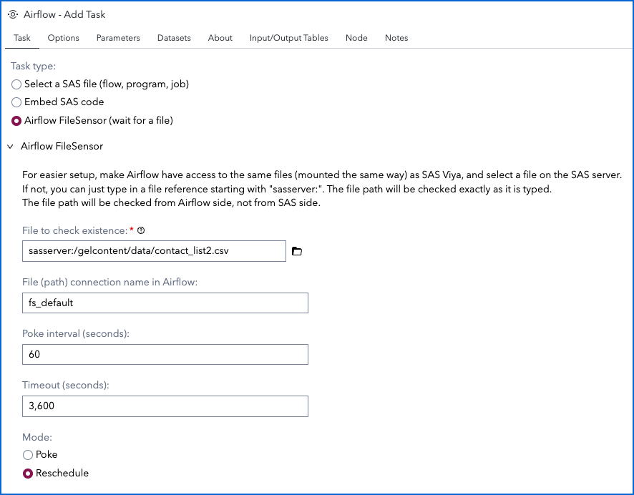The image size is (634, 495).
Task: Open the Node tab
Action: click(356, 38)
